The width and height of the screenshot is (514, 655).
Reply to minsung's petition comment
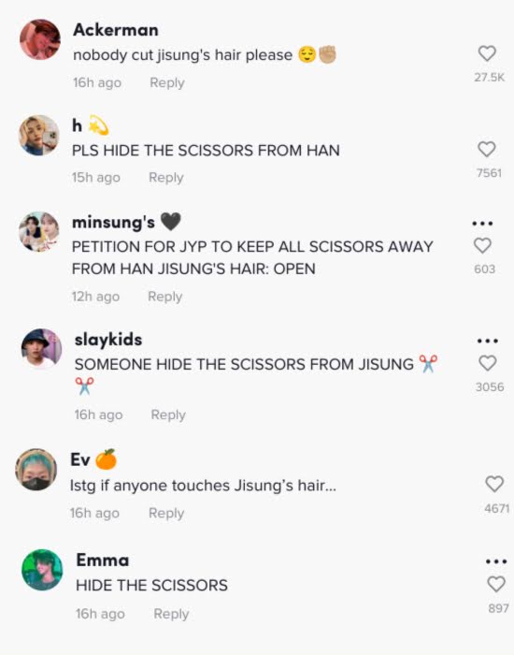[x=165, y=297]
